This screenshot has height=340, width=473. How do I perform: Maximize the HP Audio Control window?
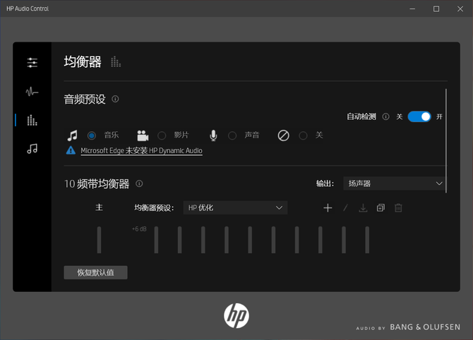pyautogui.click(x=436, y=8)
